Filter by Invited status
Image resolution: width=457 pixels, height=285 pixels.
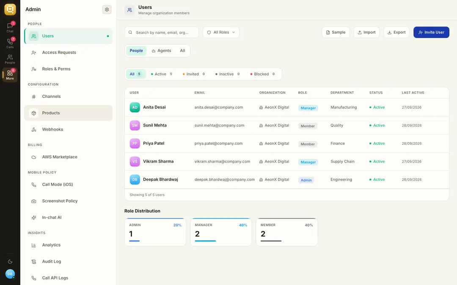tap(193, 74)
